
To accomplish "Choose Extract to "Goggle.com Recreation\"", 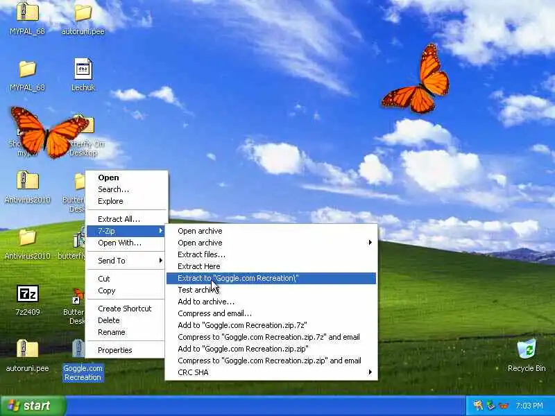I will [271, 279].
